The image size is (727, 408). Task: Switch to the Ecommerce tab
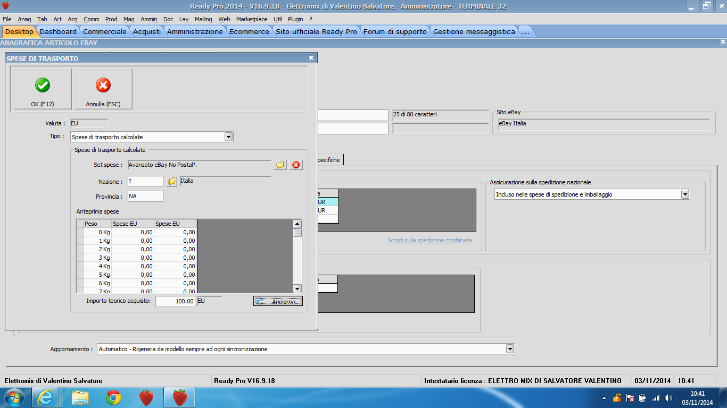point(249,31)
